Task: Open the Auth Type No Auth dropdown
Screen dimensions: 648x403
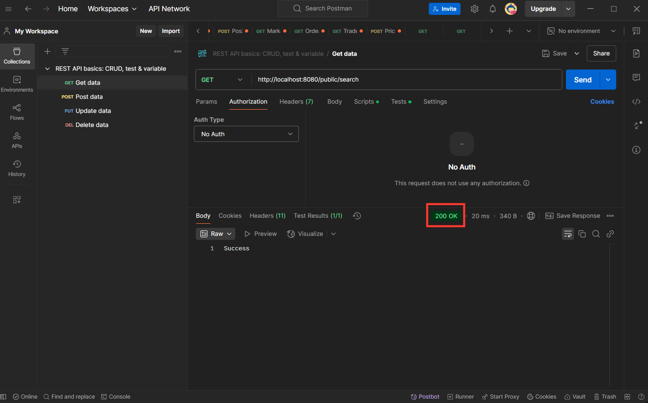Action: pyautogui.click(x=246, y=134)
